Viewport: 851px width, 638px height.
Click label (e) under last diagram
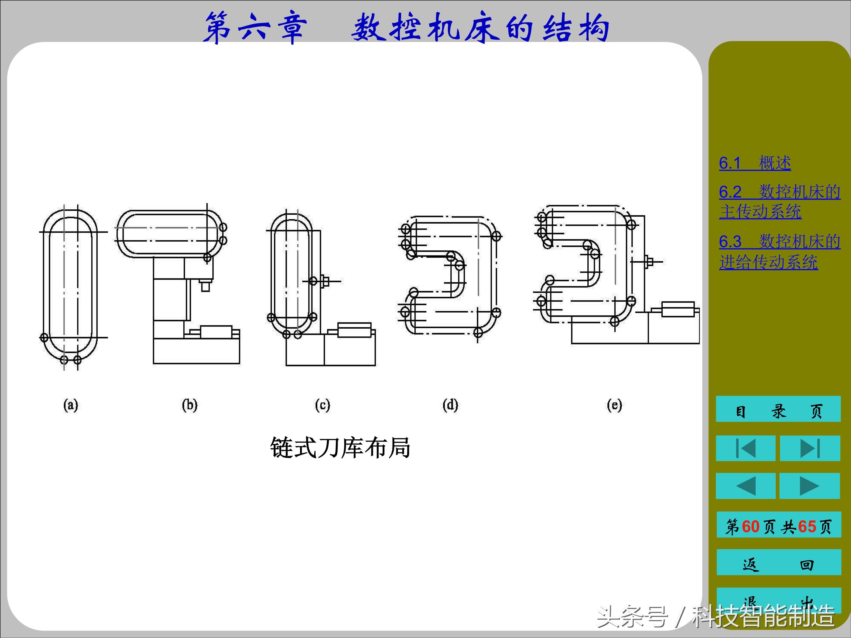tap(614, 405)
